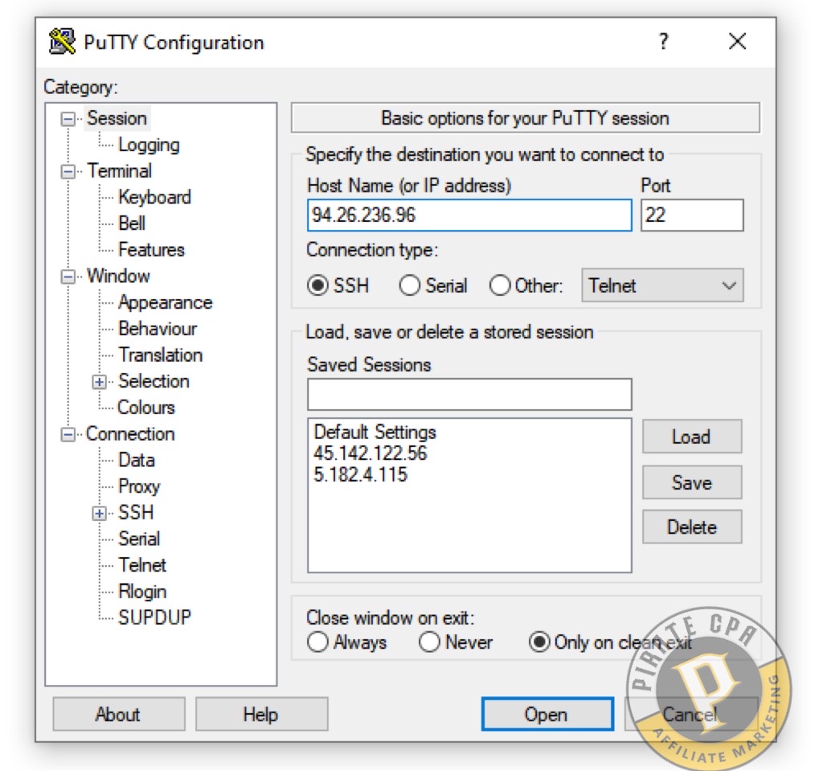Collapse the Connection tree node
This screenshot has width=823, height=771.
[x=68, y=434]
